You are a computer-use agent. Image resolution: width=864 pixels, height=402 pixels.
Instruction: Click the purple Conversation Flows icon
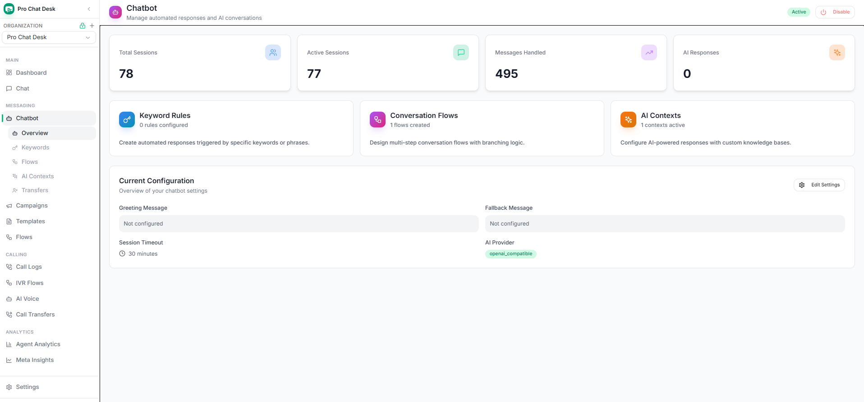click(x=377, y=120)
